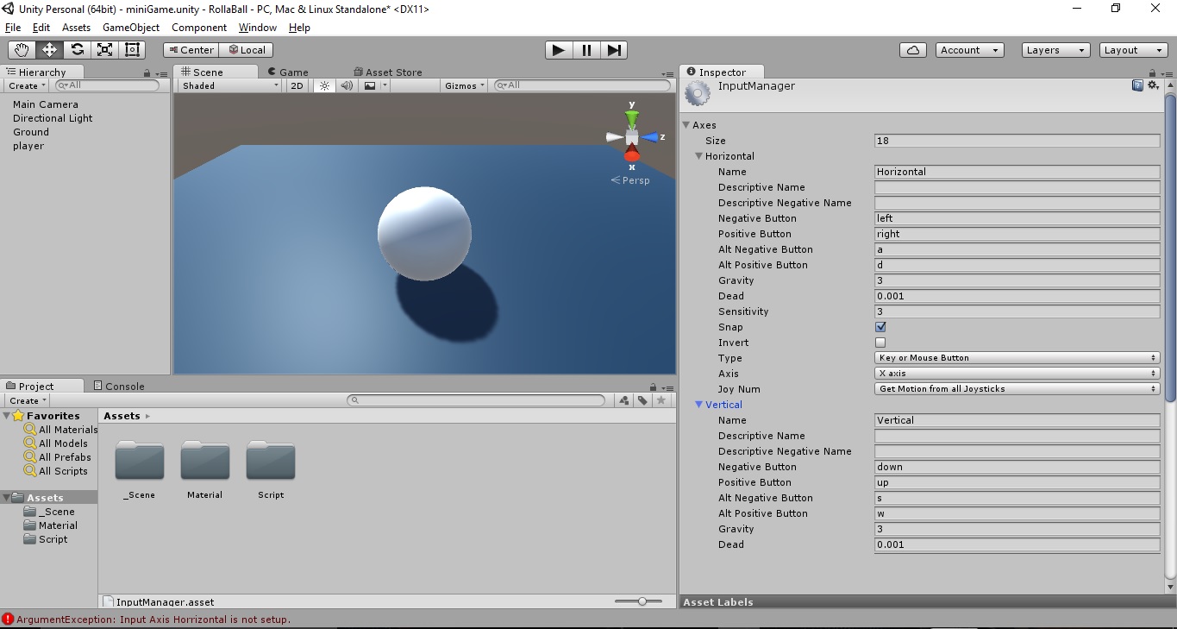Screen dimensions: 1177x629
Task: Collapse the Vertical axis section
Action: 698,405
